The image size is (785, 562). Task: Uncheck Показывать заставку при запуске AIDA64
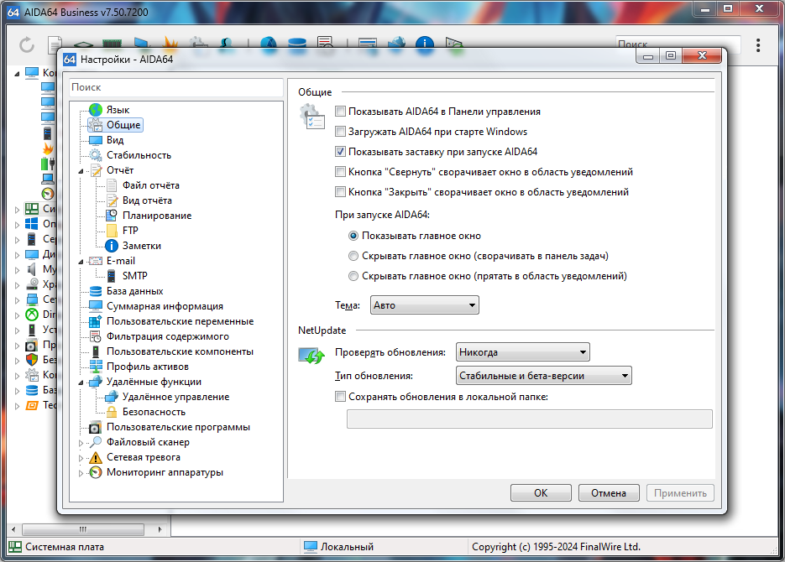[340, 152]
